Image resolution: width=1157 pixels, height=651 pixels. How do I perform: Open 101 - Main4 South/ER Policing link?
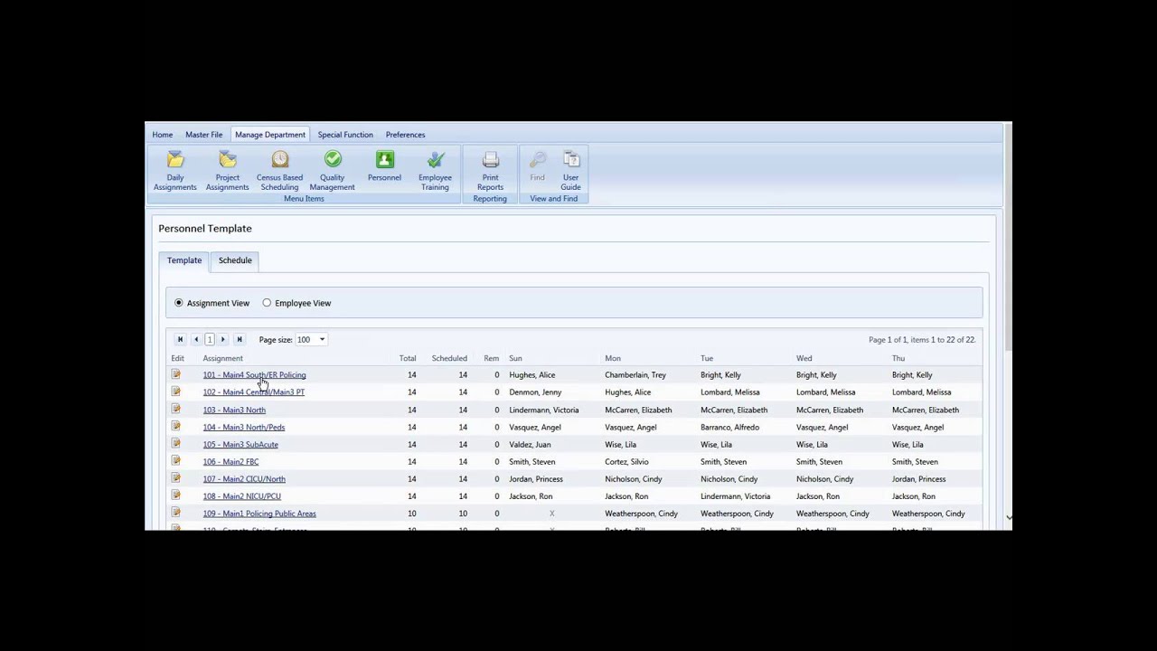pos(255,375)
